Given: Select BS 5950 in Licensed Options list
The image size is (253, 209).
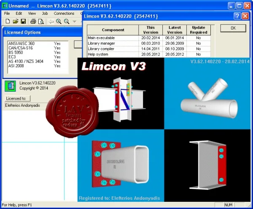Looking at the screenshot, I should pos(38,52).
